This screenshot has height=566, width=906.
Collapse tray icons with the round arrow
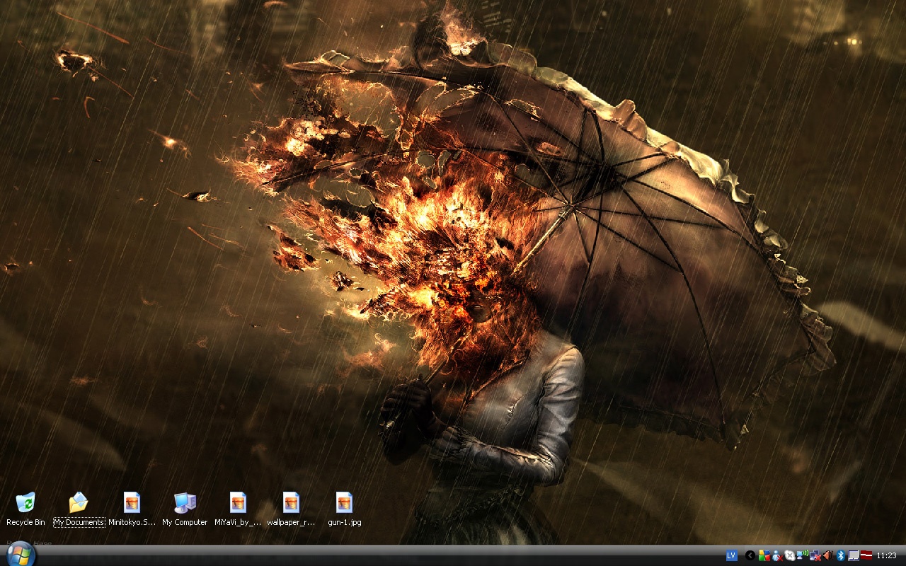coord(750,555)
